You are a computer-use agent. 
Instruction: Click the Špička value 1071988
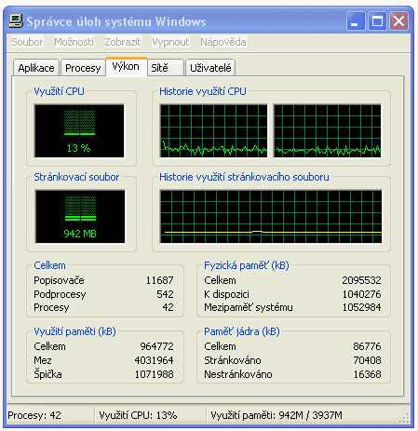click(x=154, y=374)
